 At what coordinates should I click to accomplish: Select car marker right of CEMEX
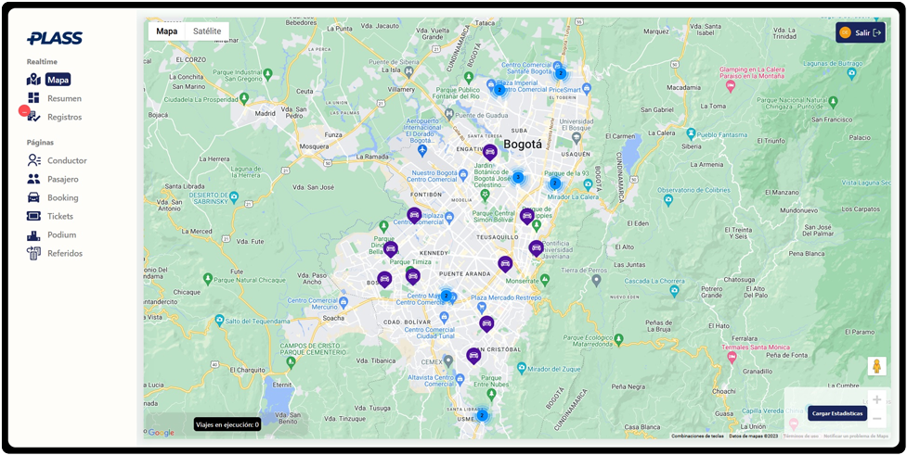[473, 356]
